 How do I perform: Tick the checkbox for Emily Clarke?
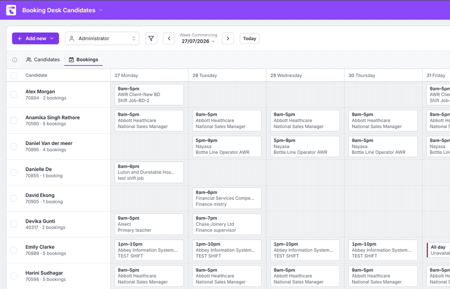14,250
